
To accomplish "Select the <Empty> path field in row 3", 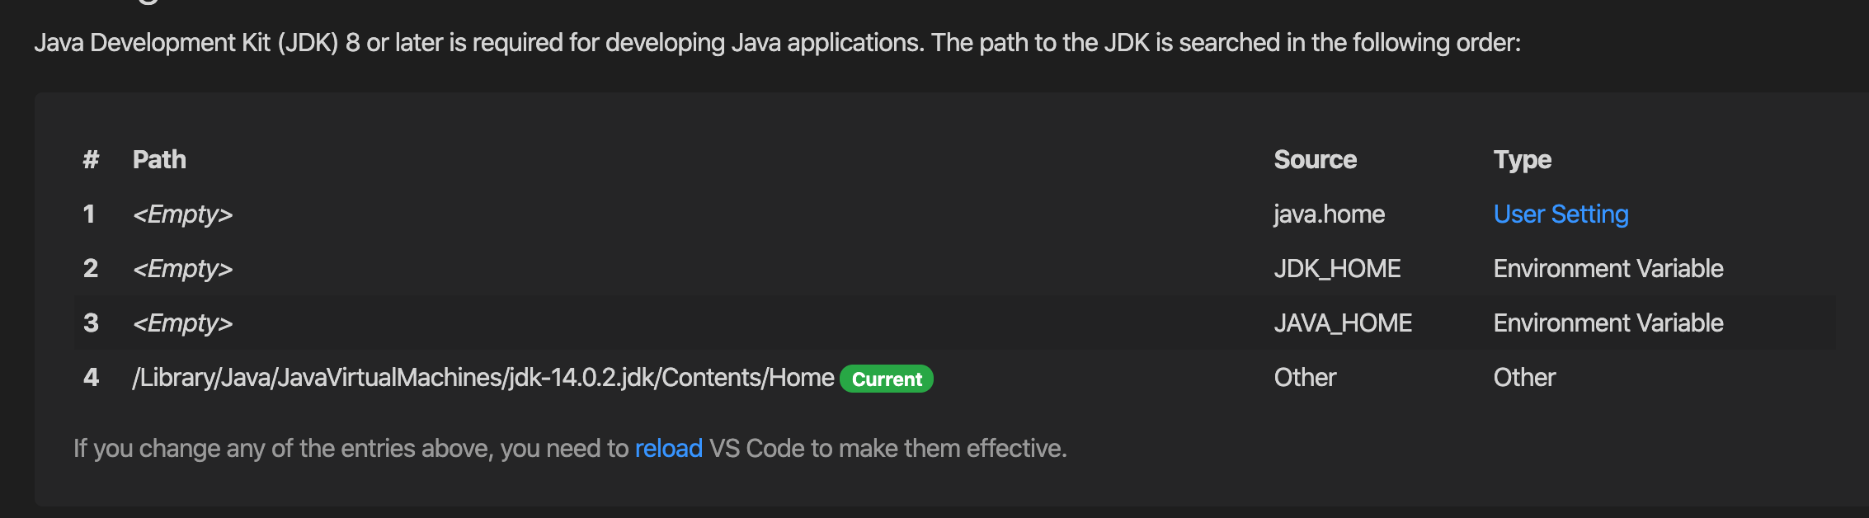I will (183, 323).
